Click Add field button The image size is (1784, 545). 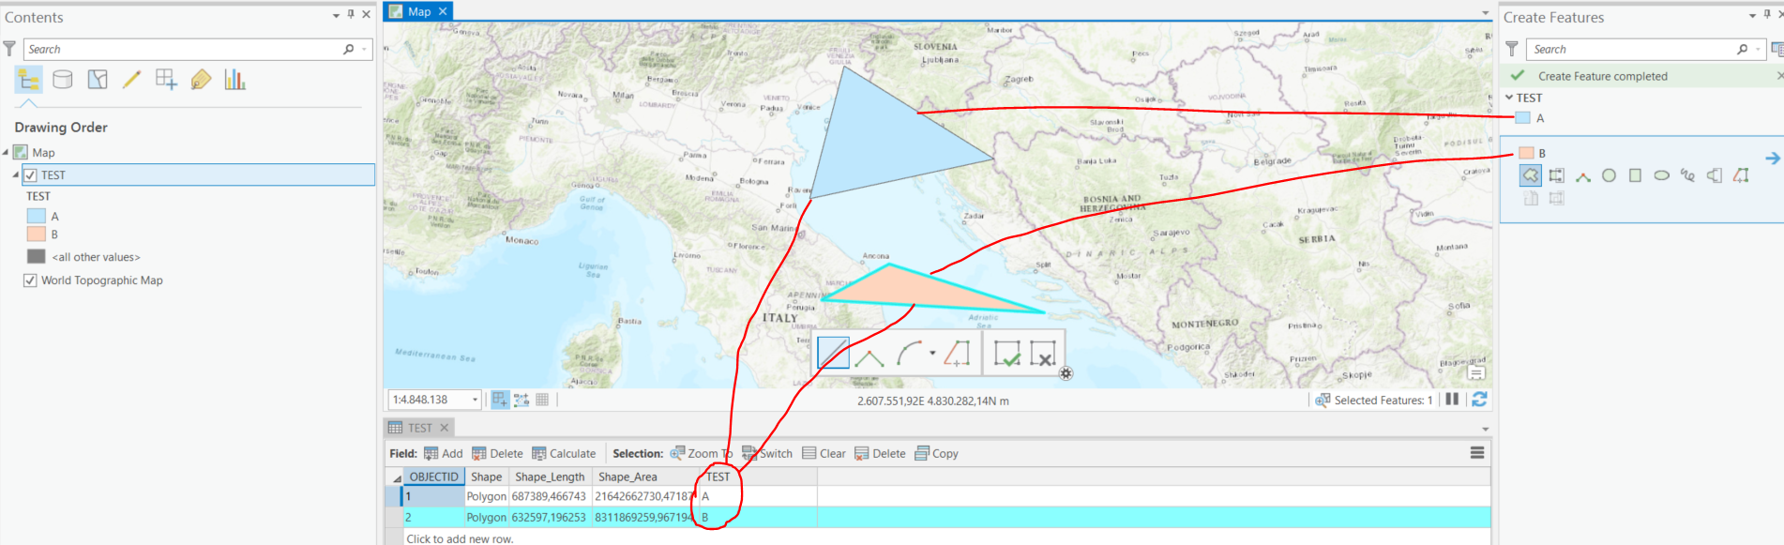[443, 453]
